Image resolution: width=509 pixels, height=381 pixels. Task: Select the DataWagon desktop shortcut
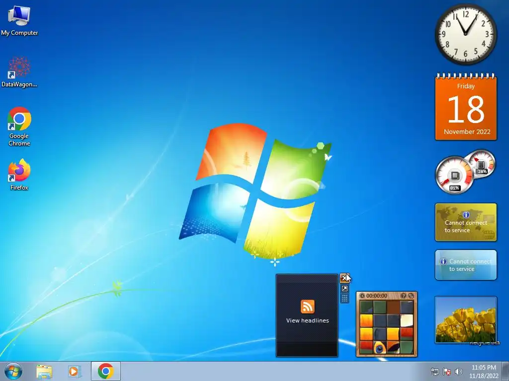pyautogui.click(x=19, y=72)
